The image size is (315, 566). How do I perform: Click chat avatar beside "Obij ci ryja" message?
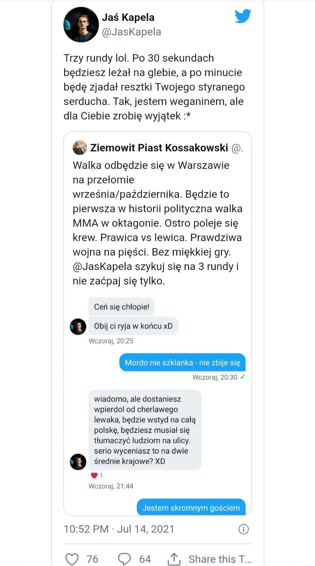[x=78, y=327]
